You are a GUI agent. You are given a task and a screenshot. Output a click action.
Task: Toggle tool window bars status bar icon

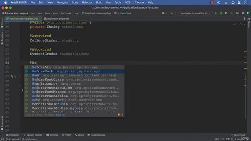tap(2, 139)
